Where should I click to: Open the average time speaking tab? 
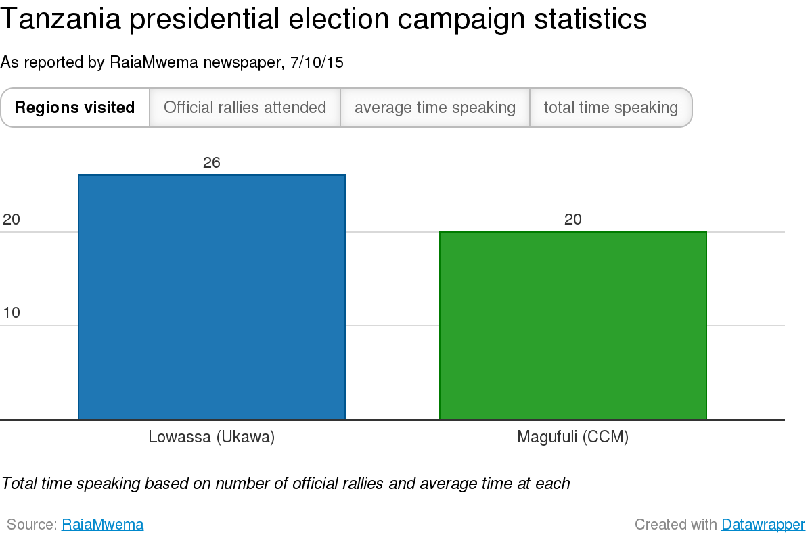(435, 108)
